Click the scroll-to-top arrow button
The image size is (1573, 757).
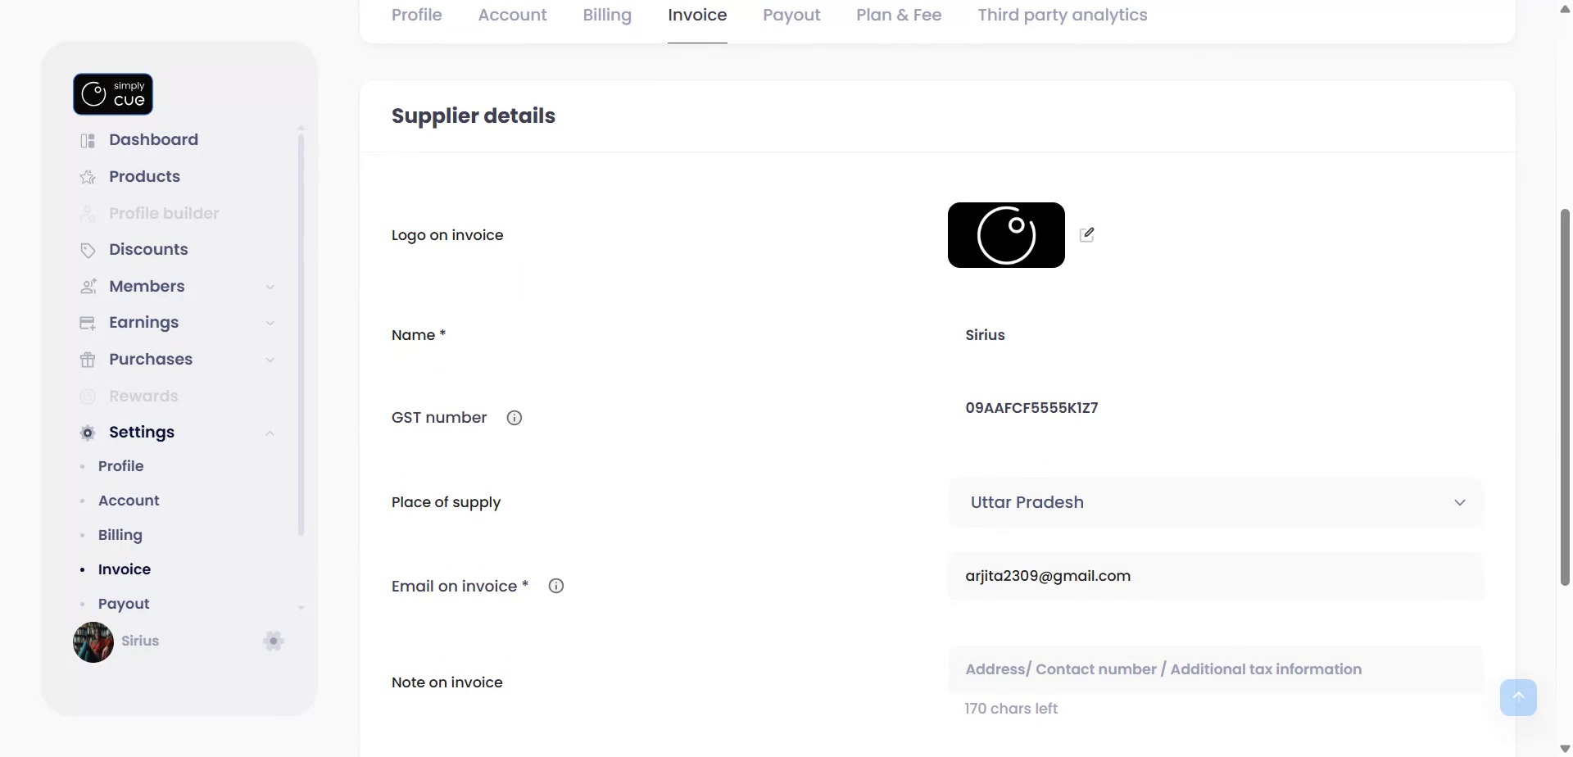1518,697
